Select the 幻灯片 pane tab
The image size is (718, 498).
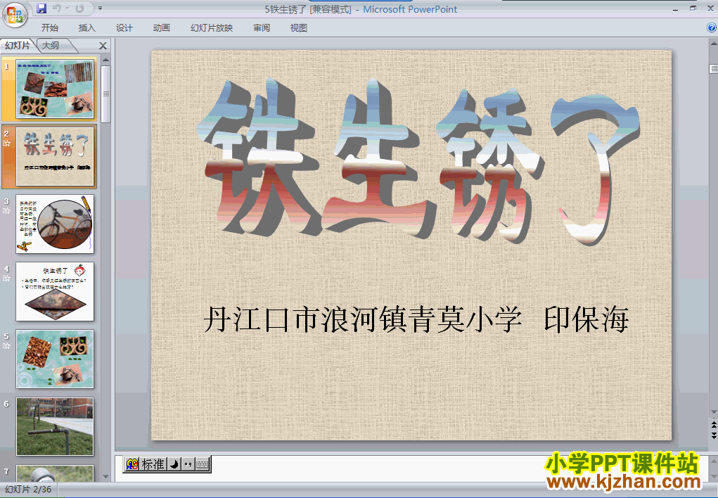(x=18, y=45)
